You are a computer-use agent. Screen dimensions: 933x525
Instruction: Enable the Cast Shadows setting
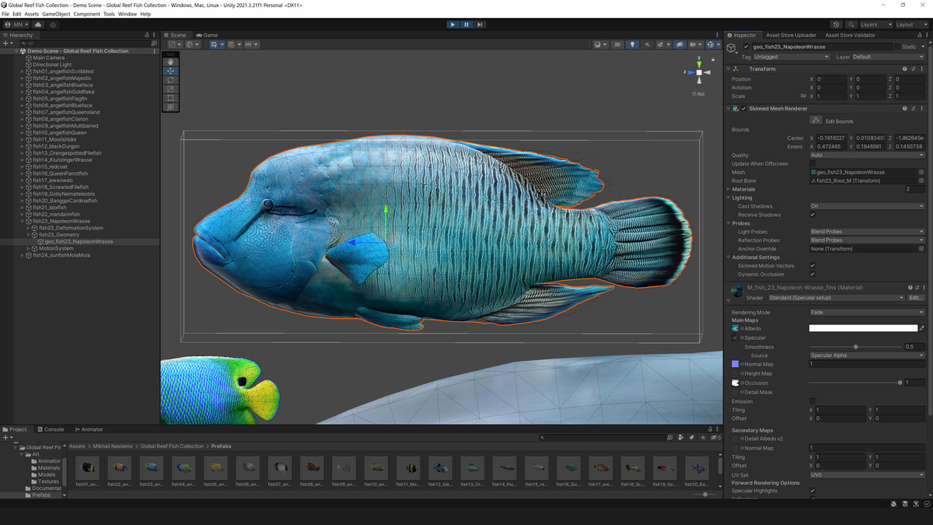867,206
